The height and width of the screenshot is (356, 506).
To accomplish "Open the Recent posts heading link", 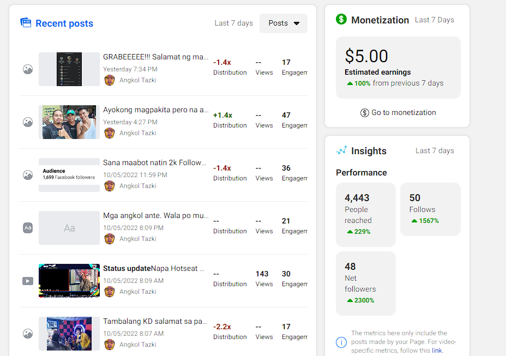I will (x=64, y=23).
